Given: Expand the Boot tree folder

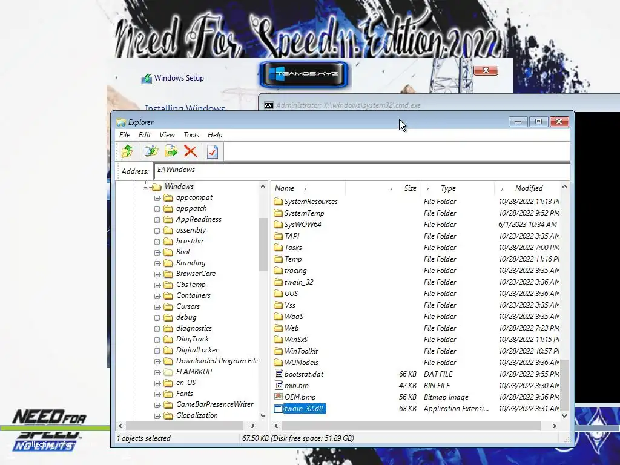Looking at the screenshot, I should [x=157, y=252].
